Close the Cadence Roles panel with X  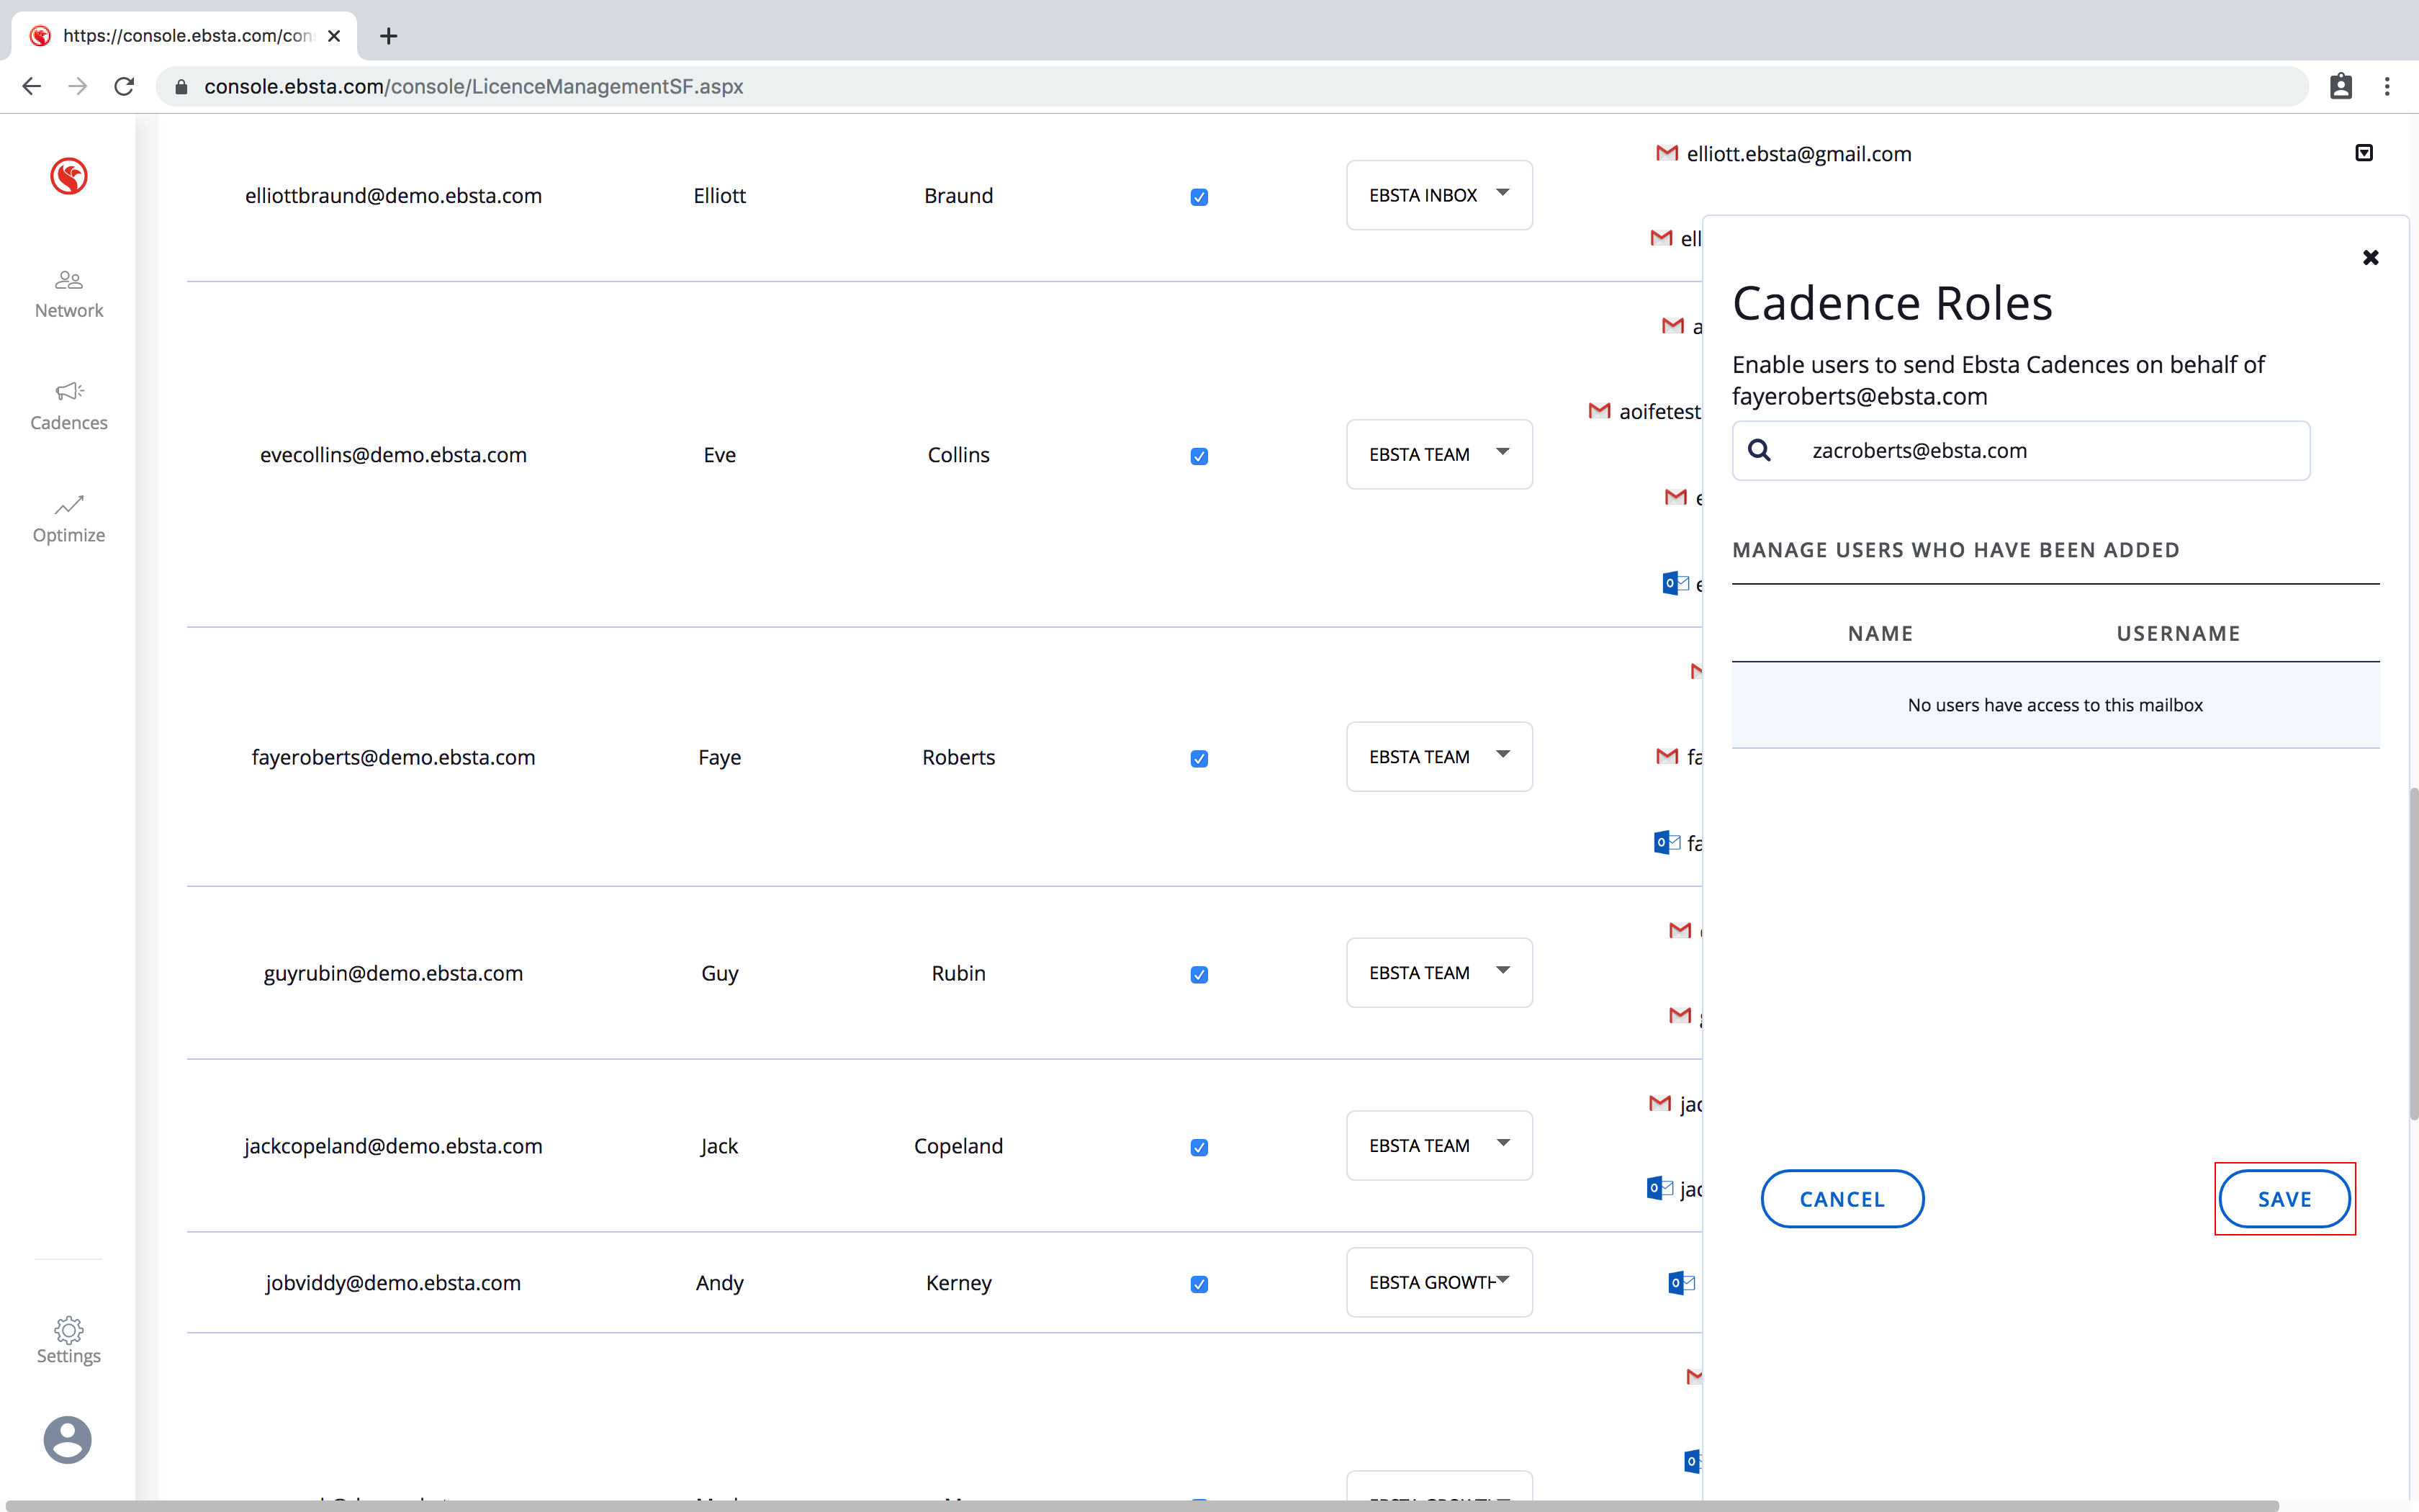coord(2370,258)
